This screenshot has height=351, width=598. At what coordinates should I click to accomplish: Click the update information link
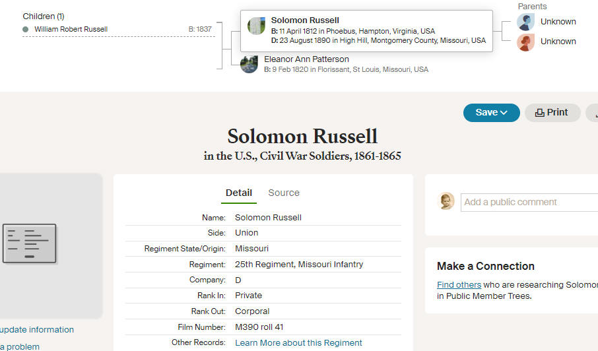[37, 330]
